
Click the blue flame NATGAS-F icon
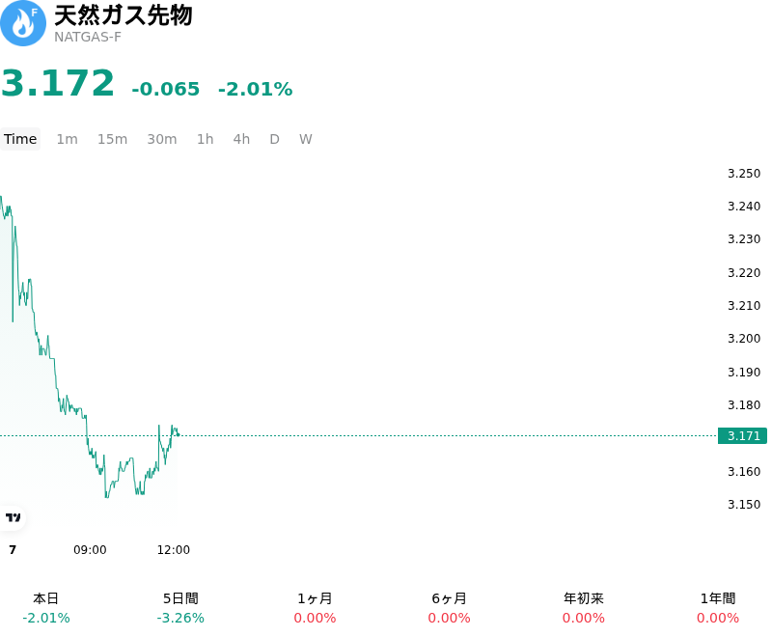(23, 23)
